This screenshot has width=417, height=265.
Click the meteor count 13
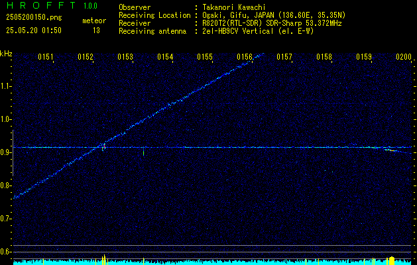click(96, 30)
